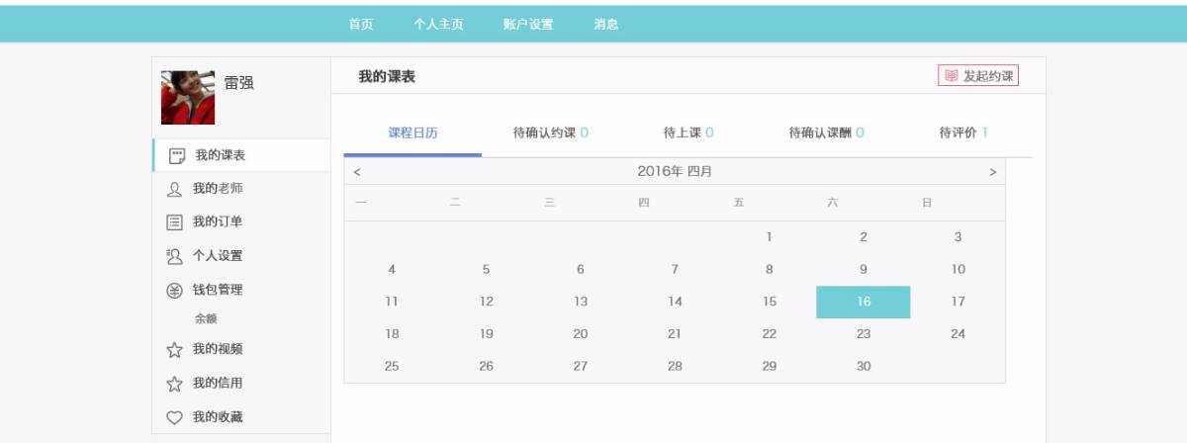Click the star icon beside 我的信用

point(174,384)
